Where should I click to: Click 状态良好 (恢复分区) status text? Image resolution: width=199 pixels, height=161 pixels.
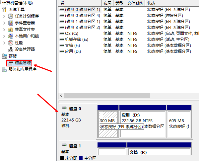pyautogui.click(x=165, y=16)
